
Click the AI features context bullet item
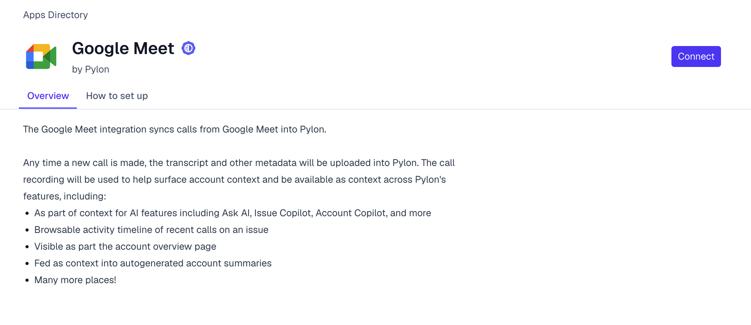(x=232, y=213)
